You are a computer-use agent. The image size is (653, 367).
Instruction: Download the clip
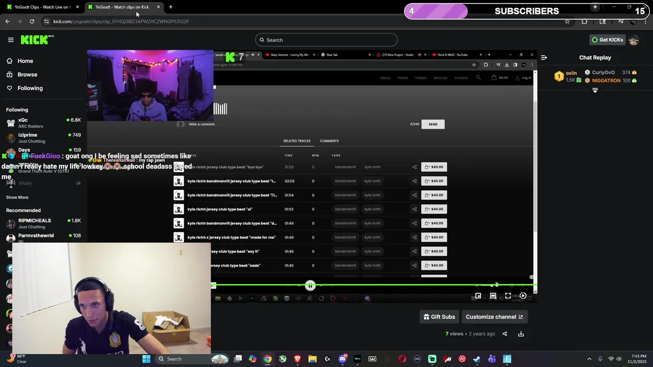coord(521,334)
